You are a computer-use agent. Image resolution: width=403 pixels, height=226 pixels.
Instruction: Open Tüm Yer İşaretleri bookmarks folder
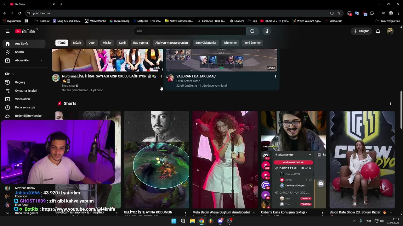click(x=388, y=21)
